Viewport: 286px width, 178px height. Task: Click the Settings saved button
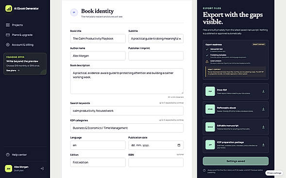236,161
